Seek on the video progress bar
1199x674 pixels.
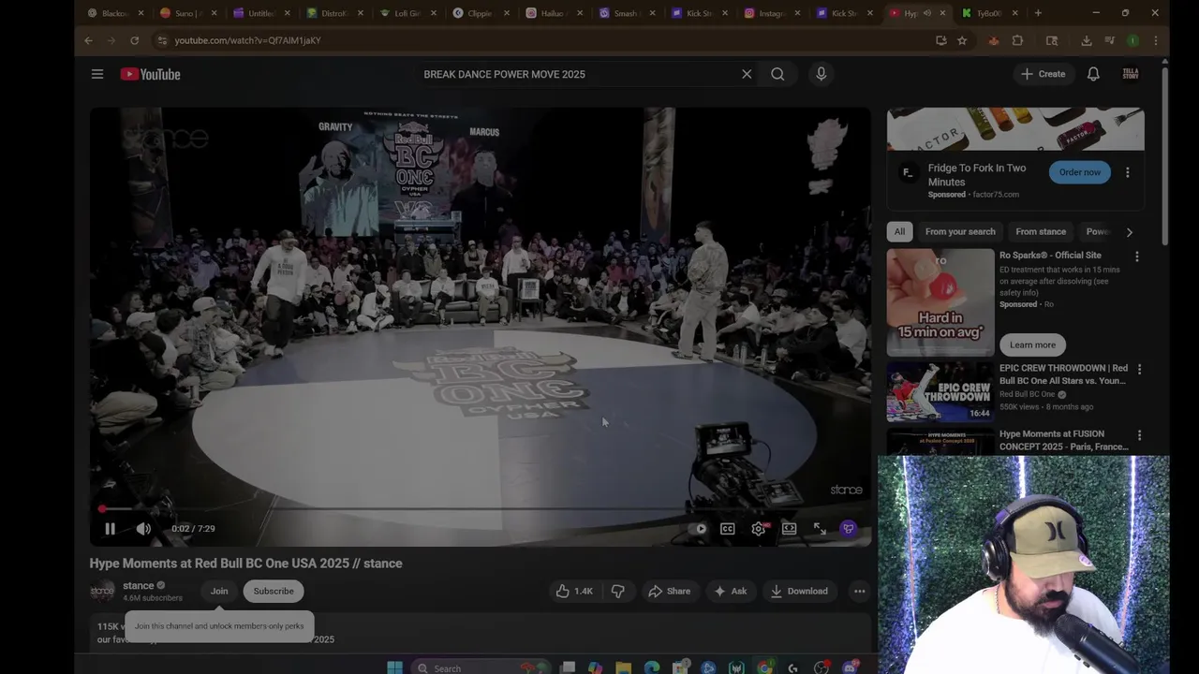tap(481, 509)
